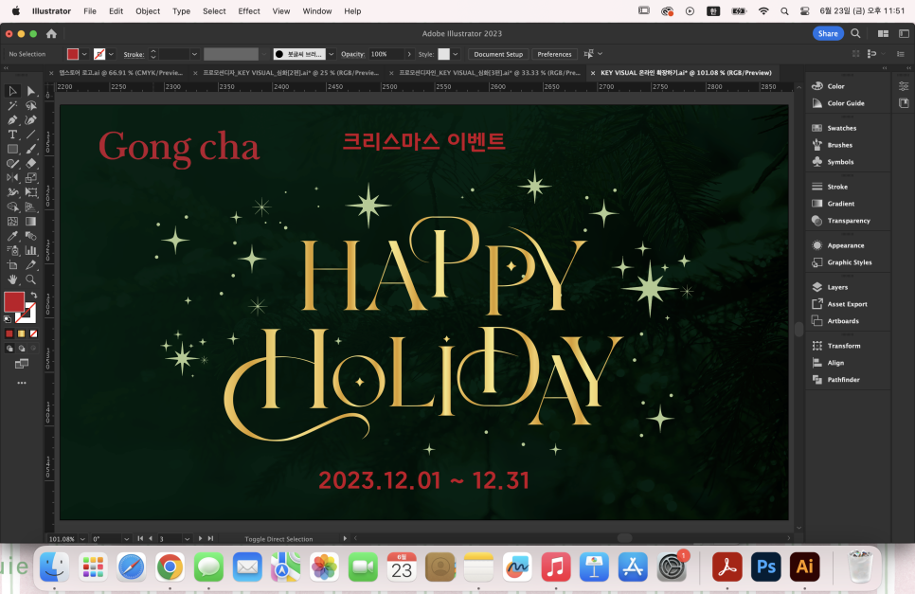Select the Type tool
The image size is (915, 594).
coord(12,135)
